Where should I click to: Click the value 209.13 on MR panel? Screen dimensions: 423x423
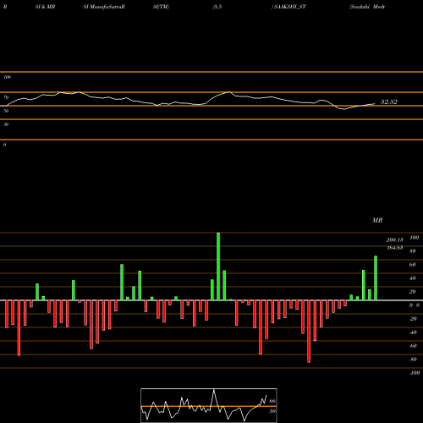point(394,240)
